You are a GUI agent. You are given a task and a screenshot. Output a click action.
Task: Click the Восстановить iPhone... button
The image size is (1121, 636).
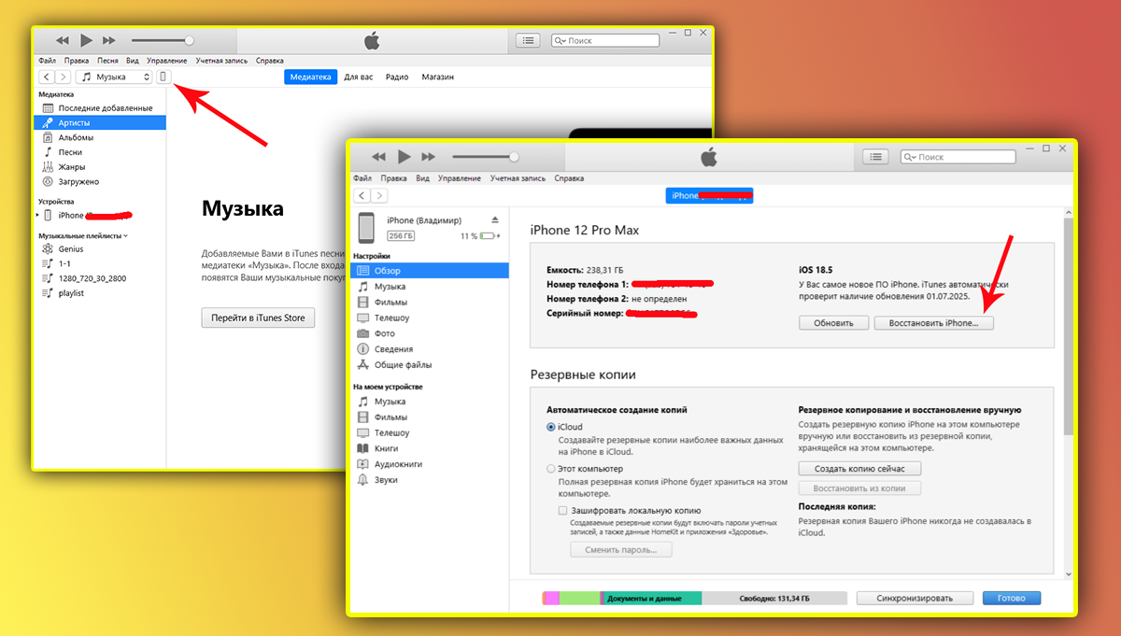tap(934, 323)
